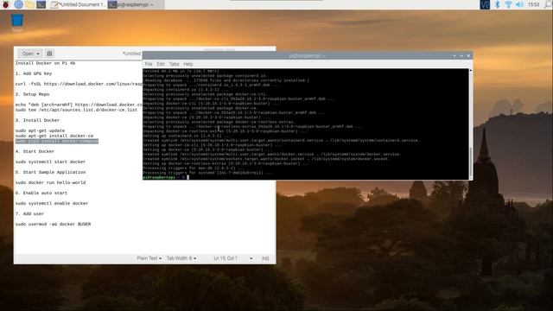
Task: Click the line '6. Enable auto start'
Action: click(x=41, y=193)
